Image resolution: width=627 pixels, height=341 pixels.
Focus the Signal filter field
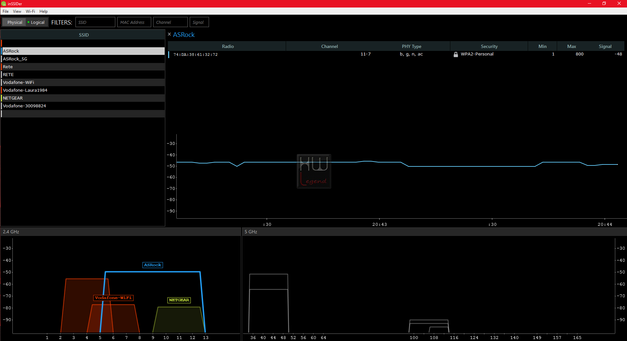pos(199,22)
